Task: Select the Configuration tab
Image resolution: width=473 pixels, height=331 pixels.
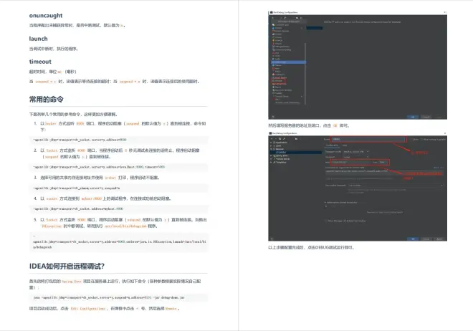Action: tap(331, 145)
